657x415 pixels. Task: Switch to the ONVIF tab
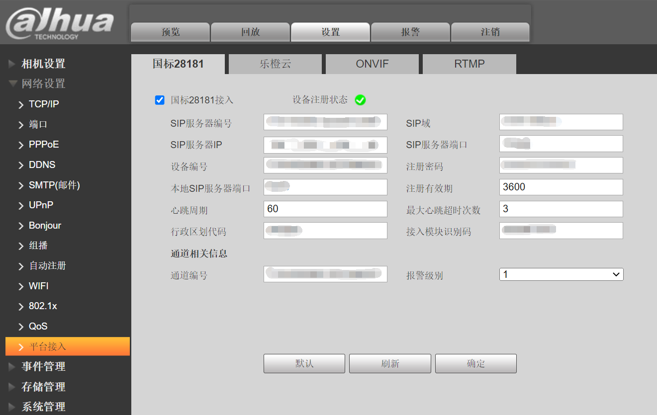[x=372, y=64]
